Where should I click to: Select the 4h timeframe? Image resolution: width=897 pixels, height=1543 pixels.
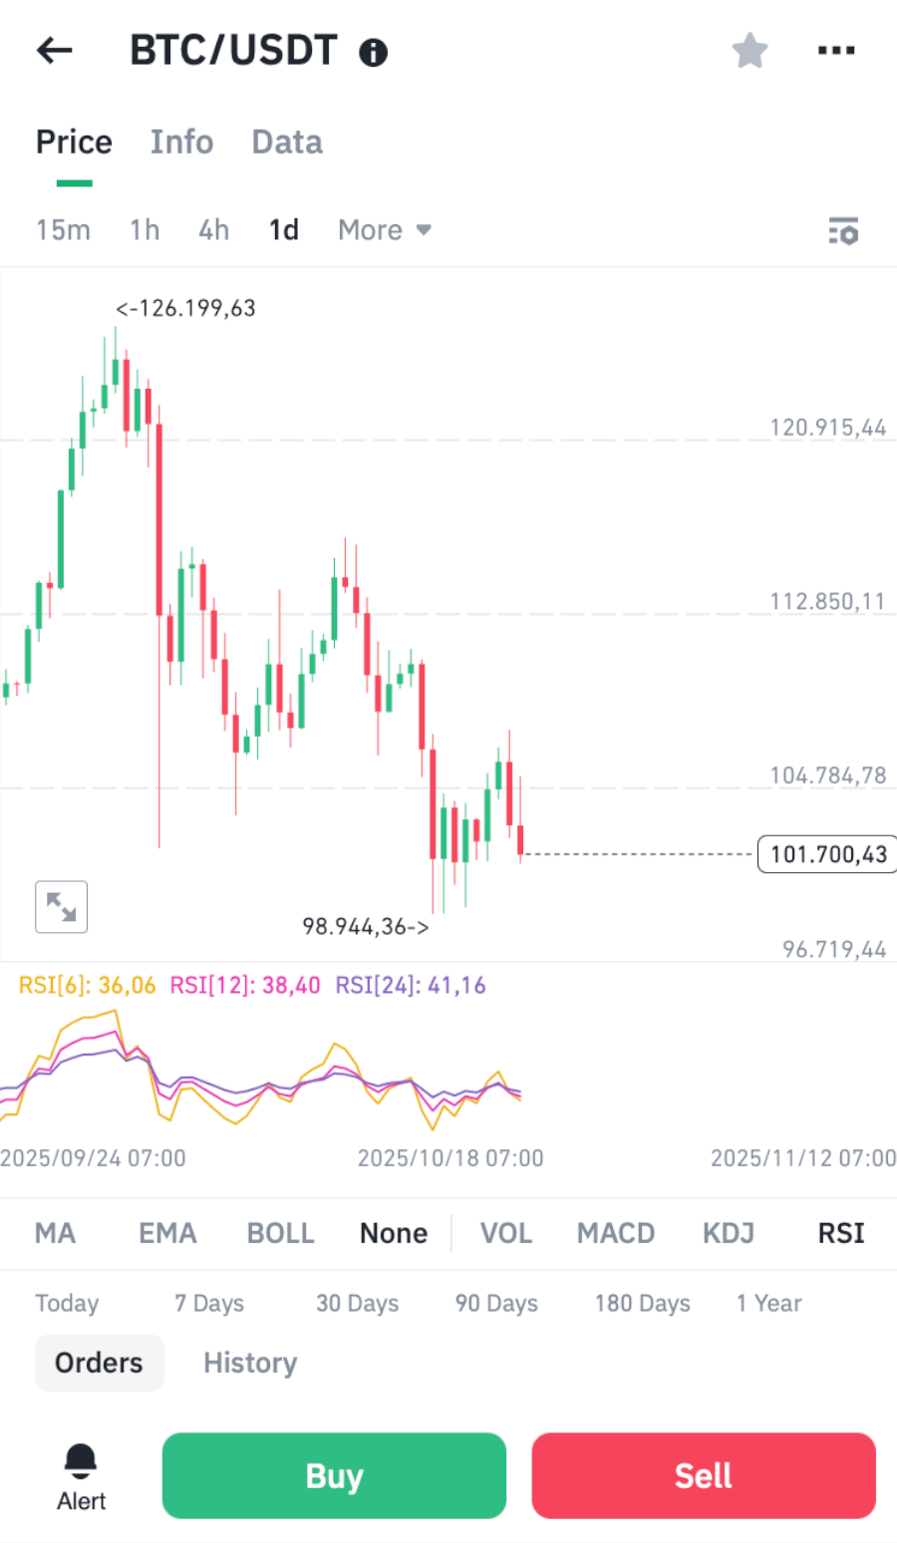click(213, 230)
